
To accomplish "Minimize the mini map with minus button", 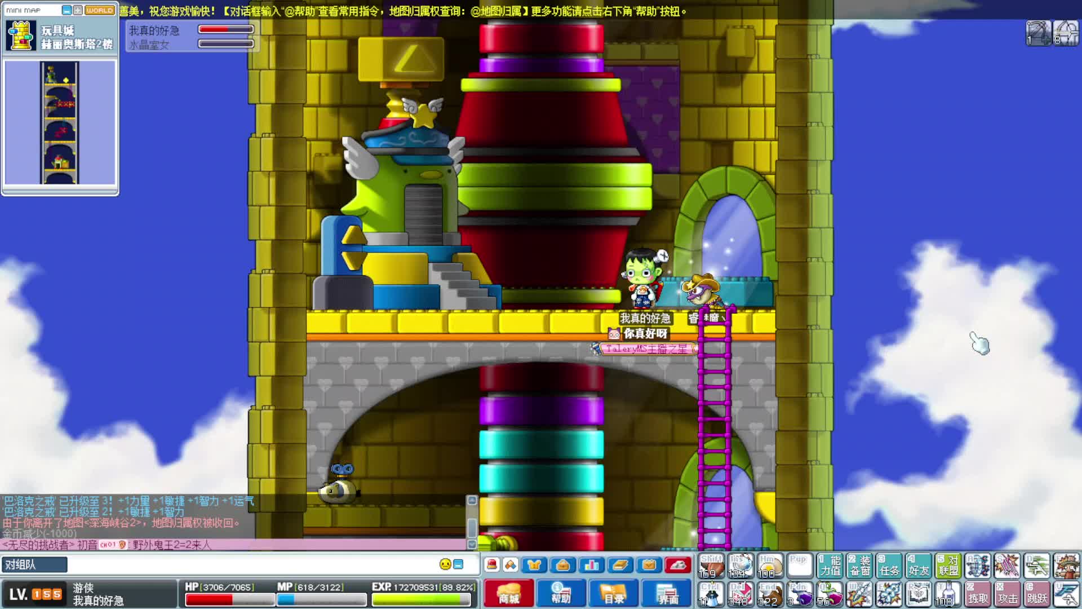I will tap(66, 10).
